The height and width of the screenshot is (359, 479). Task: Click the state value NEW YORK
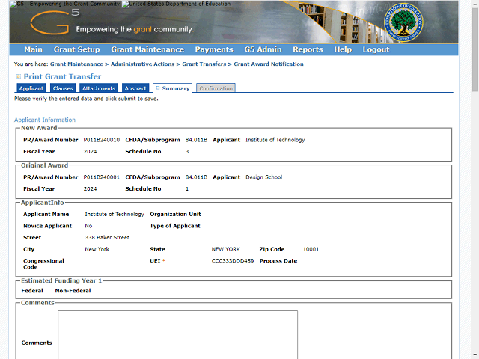tap(226, 249)
